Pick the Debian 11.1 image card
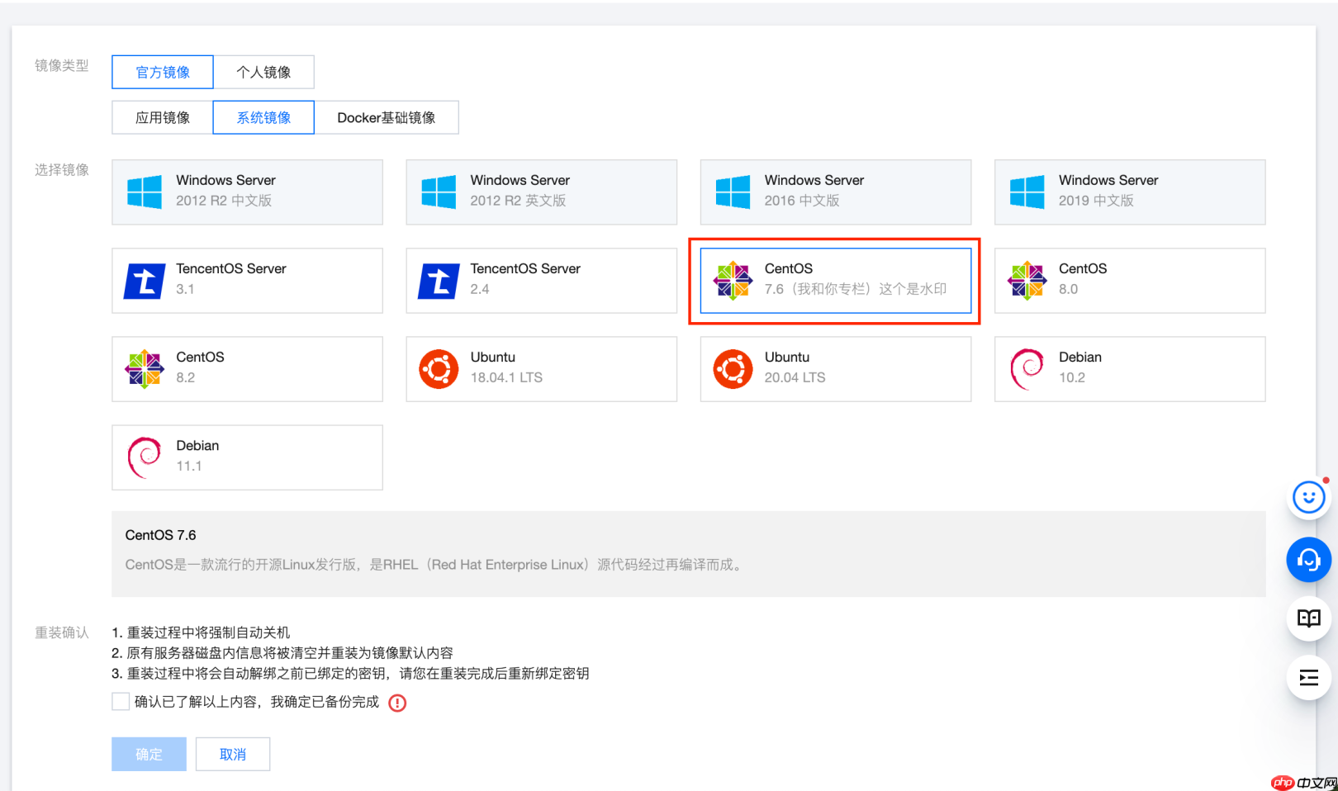 (247, 457)
